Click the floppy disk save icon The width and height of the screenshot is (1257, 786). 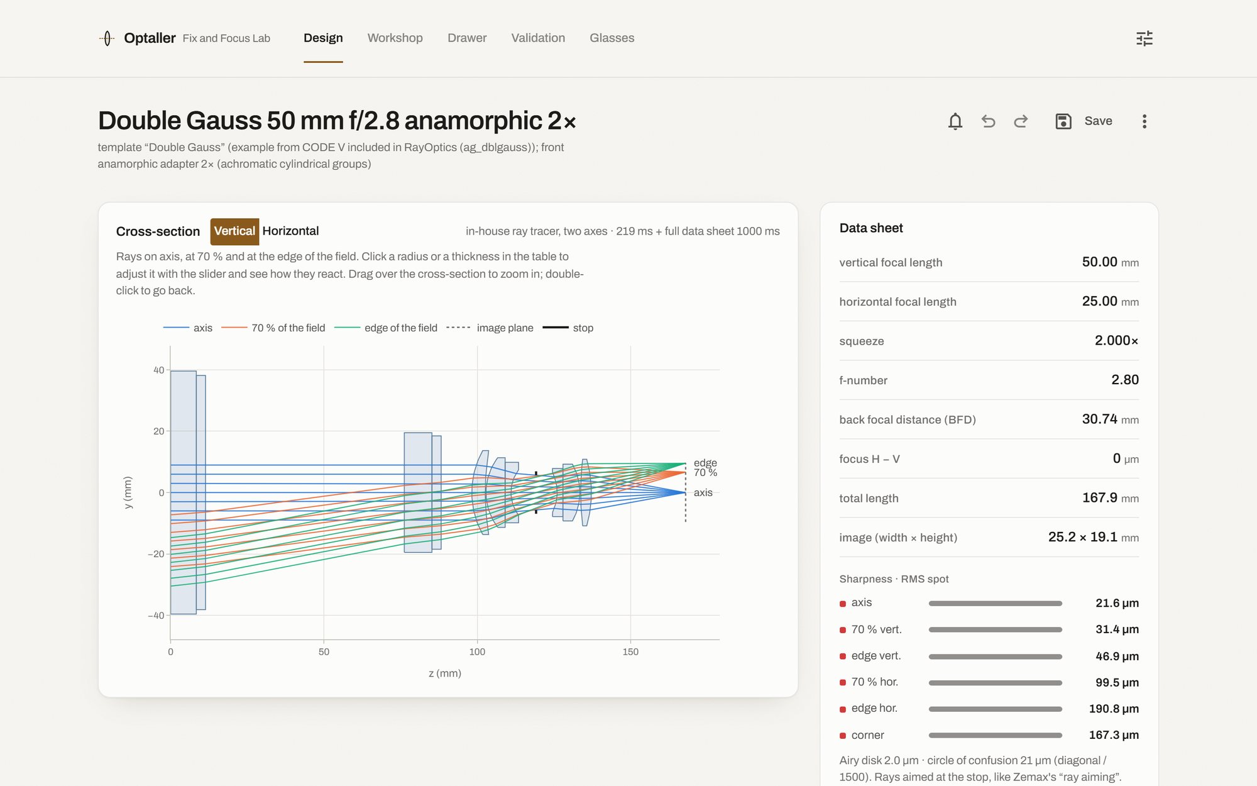1063,121
